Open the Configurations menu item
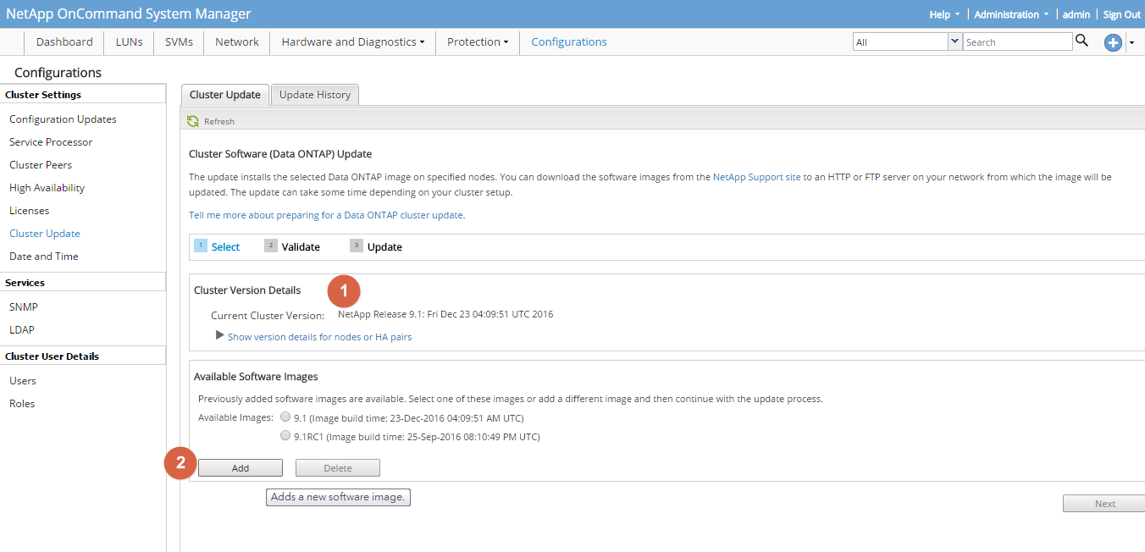Screen dimensions: 1145x552 tap(569, 41)
